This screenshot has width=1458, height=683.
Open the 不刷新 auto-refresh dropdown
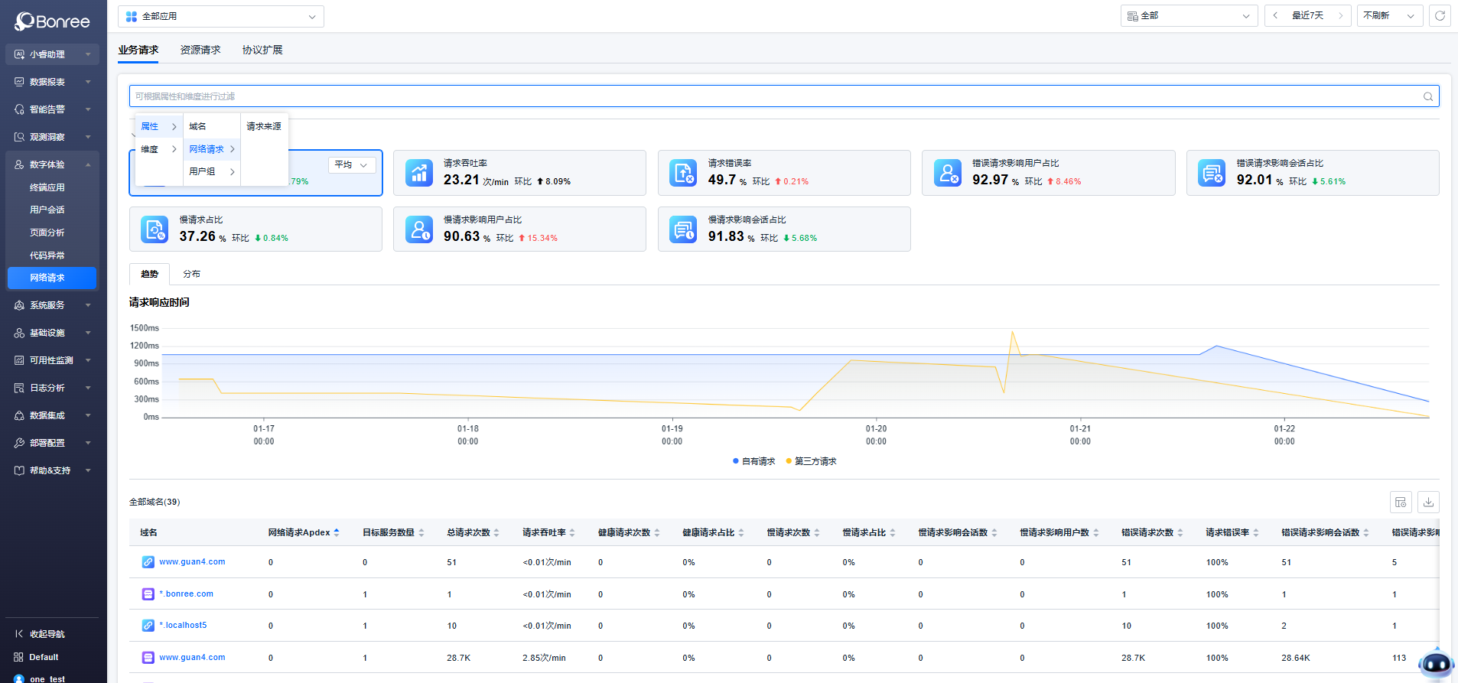(x=1389, y=16)
